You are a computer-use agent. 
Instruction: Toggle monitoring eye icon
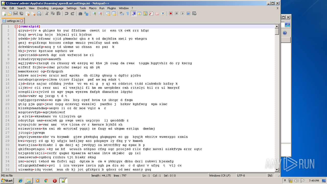pyautogui.click(x=163, y=14)
